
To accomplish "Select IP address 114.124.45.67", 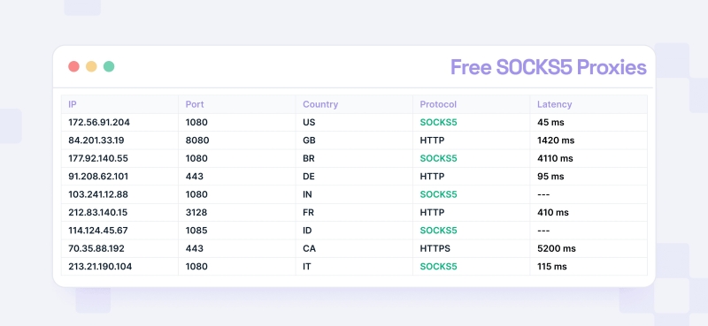I will tap(98, 231).
